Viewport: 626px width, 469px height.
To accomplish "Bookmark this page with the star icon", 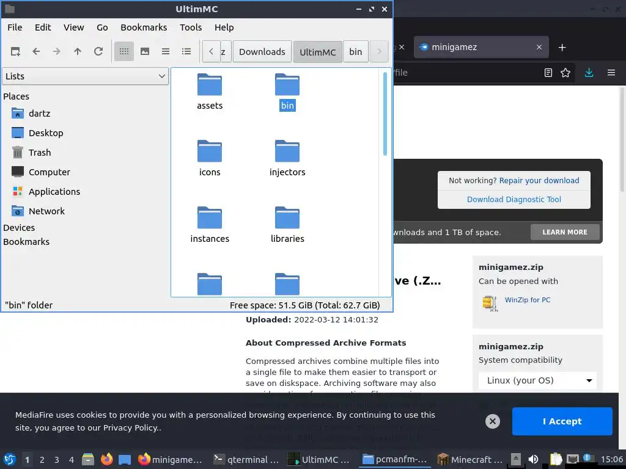I will 565,73.
